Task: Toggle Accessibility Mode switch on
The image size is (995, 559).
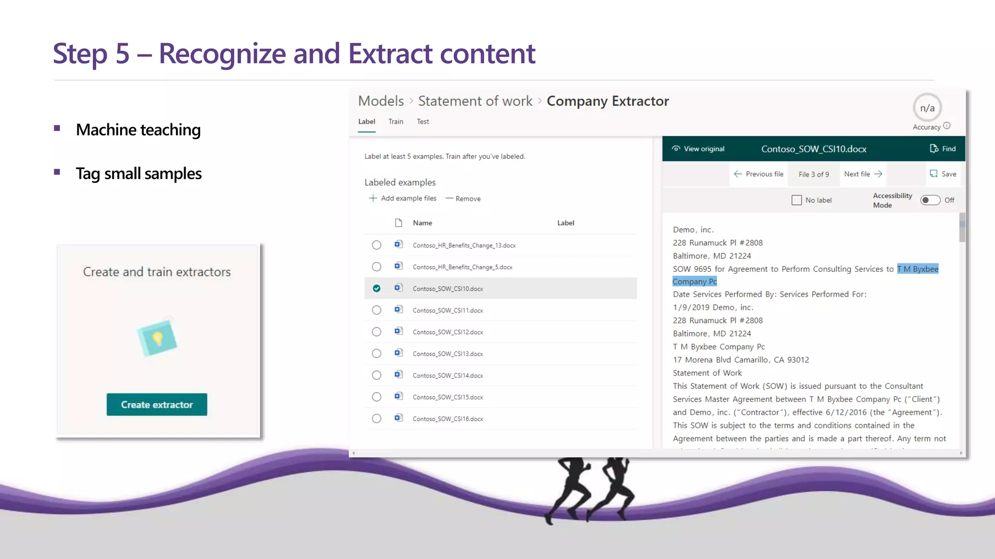Action: [x=930, y=200]
